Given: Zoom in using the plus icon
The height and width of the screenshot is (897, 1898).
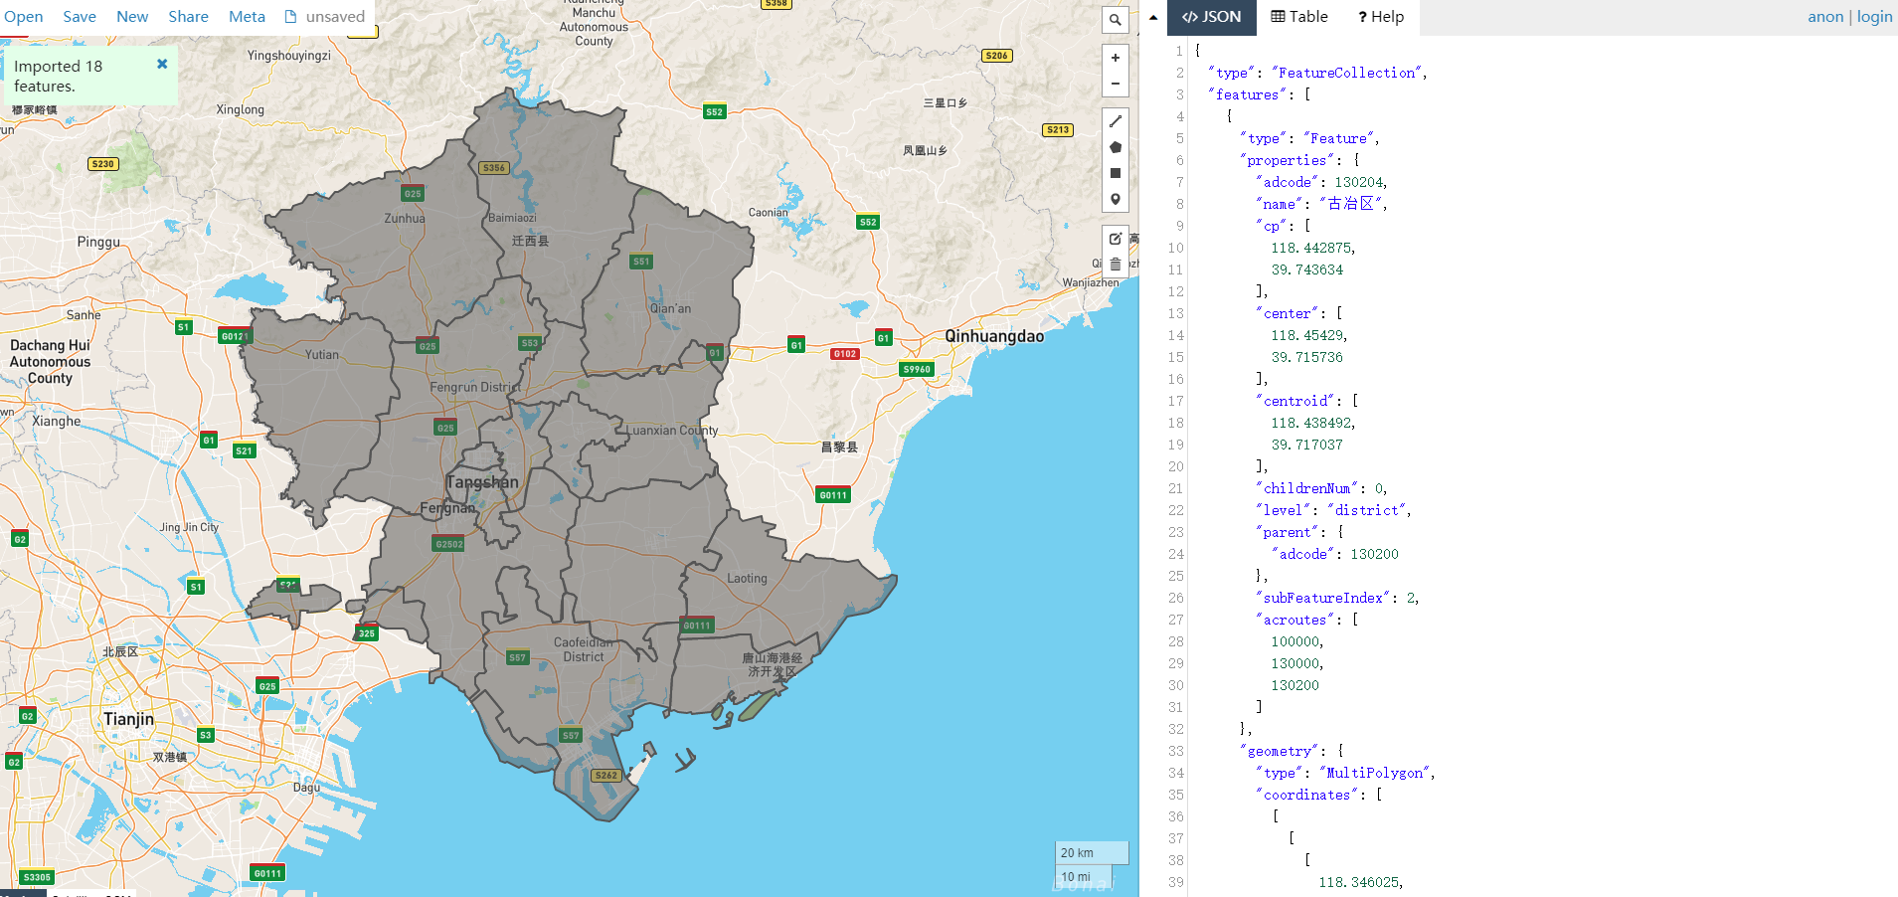Looking at the screenshot, I should [x=1115, y=58].
